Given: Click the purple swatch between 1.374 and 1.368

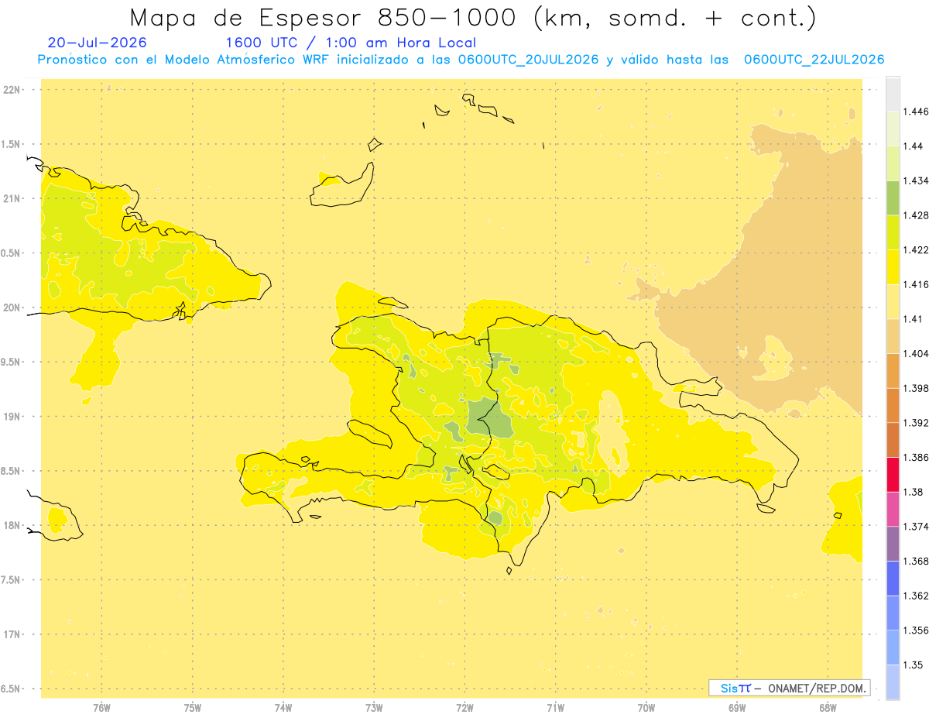Looking at the screenshot, I should [893, 543].
